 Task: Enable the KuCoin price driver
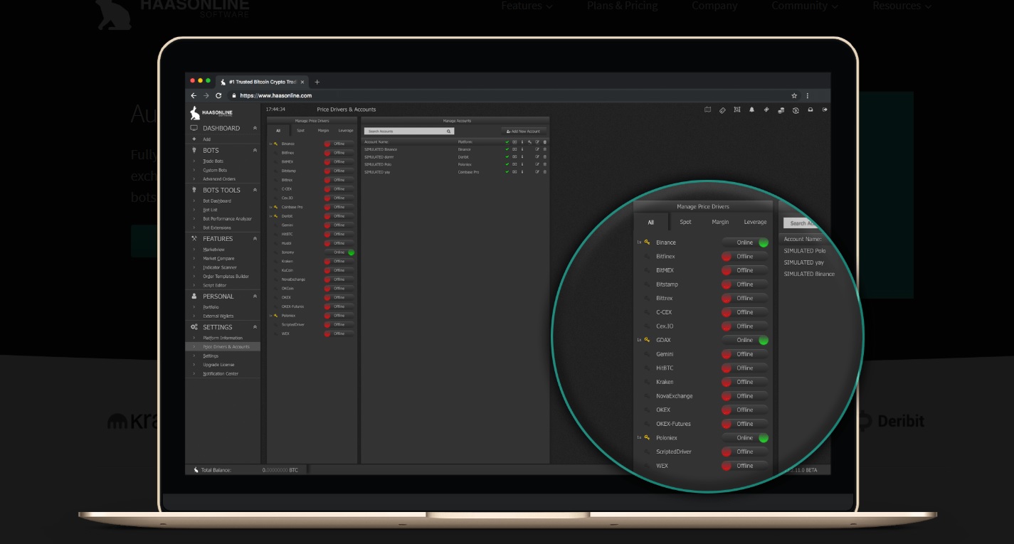[x=339, y=270]
